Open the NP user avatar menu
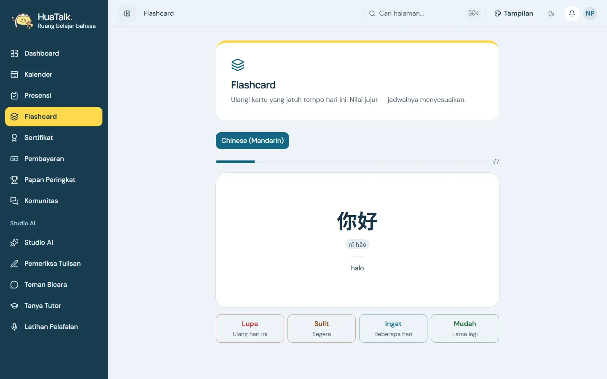The height and width of the screenshot is (379, 607). (590, 13)
